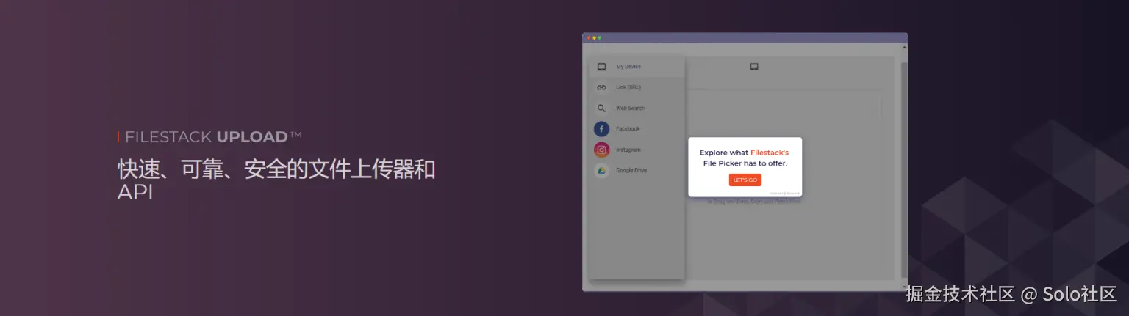Click the '快速、可靠、安全的文件上传器和' headline
Viewport: 1129px width, 316px height.
point(276,170)
